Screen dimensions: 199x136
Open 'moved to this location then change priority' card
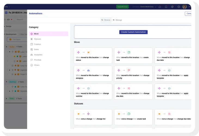pos(133,74)
